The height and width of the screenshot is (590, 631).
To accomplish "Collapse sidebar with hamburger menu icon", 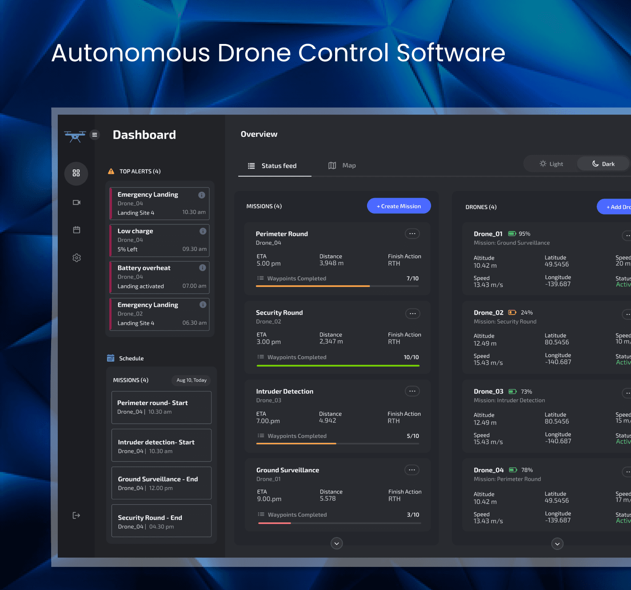I will click(95, 135).
